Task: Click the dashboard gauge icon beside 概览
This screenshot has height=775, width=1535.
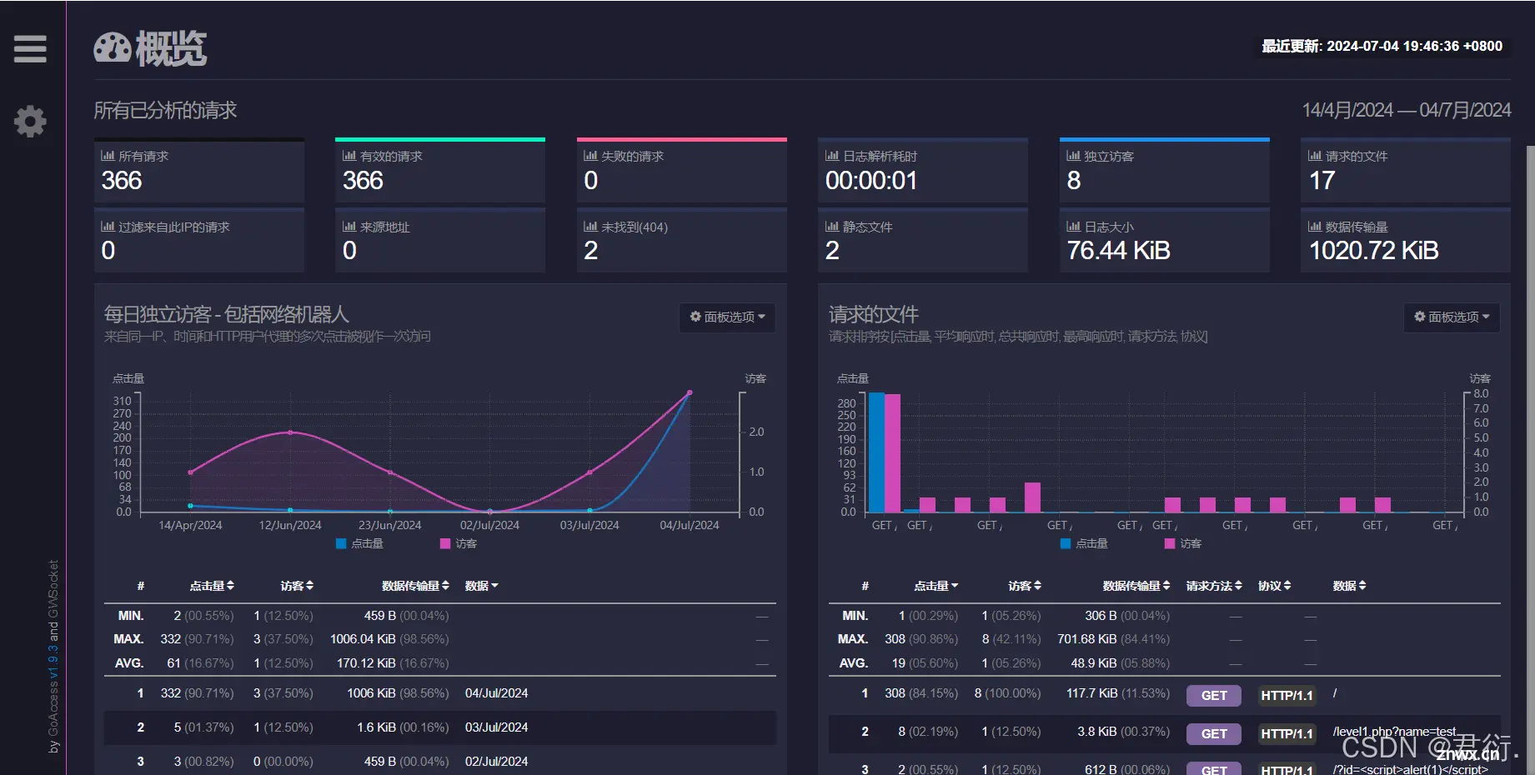Action: click(x=112, y=48)
